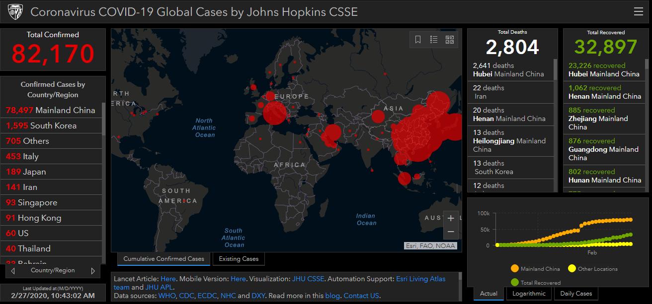Click the Esri, FAO, NOAA attribution
Screen dimensions: 652x304
tap(430, 245)
